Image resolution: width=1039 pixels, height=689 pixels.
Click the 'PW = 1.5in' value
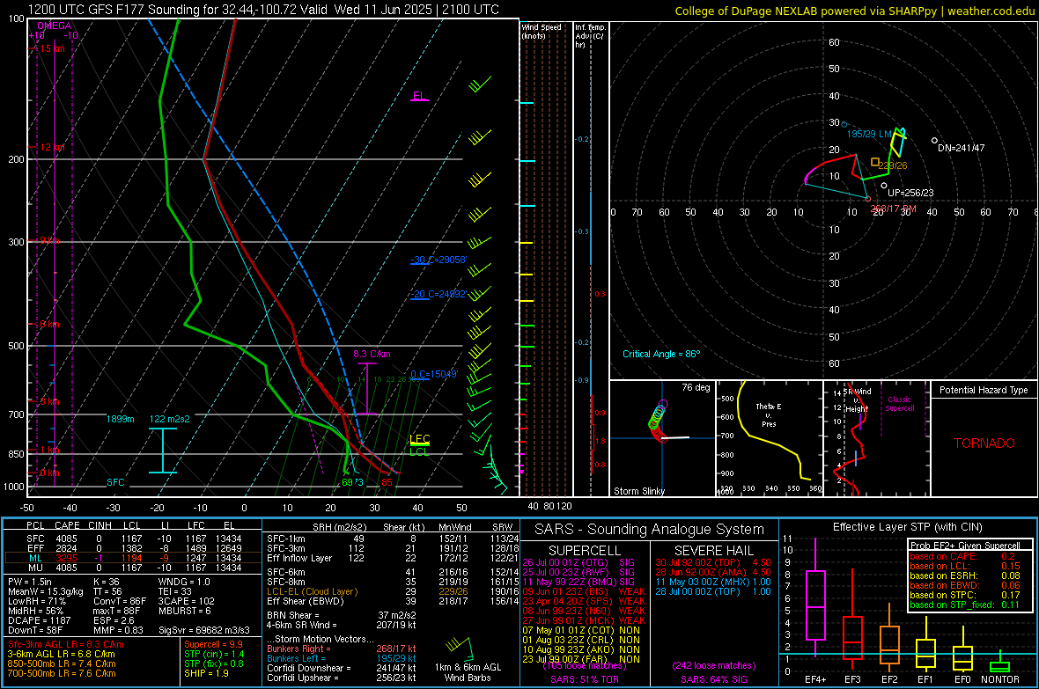click(x=29, y=582)
